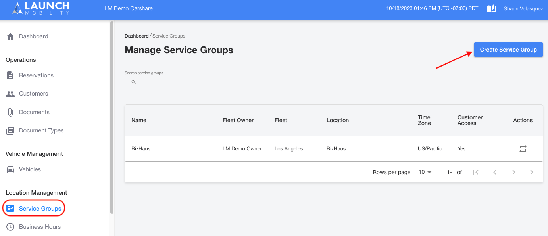Click the Fleet column header
The image size is (548, 236).
click(x=281, y=120)
